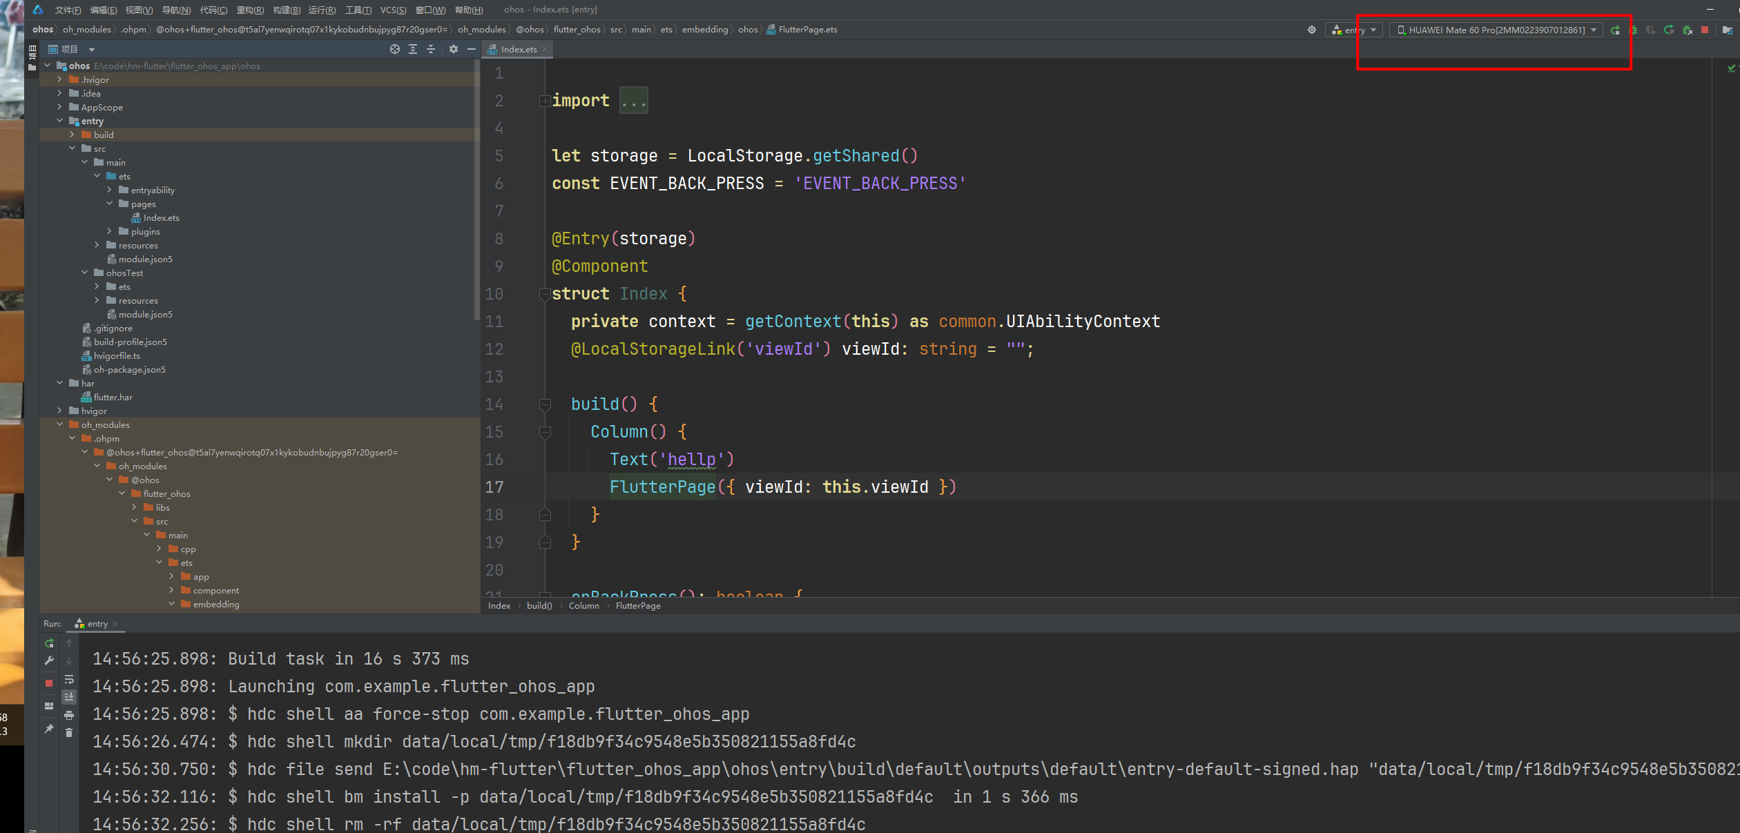Switch to Index.ets editor tab

518,49
